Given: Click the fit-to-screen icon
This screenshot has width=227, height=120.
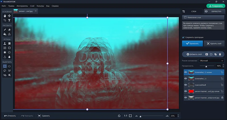Looking at the screenshot, I should click(130, 116).
